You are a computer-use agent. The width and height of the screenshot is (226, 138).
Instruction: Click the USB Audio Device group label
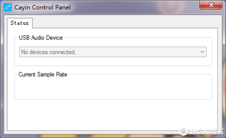(x=41, y=38)
